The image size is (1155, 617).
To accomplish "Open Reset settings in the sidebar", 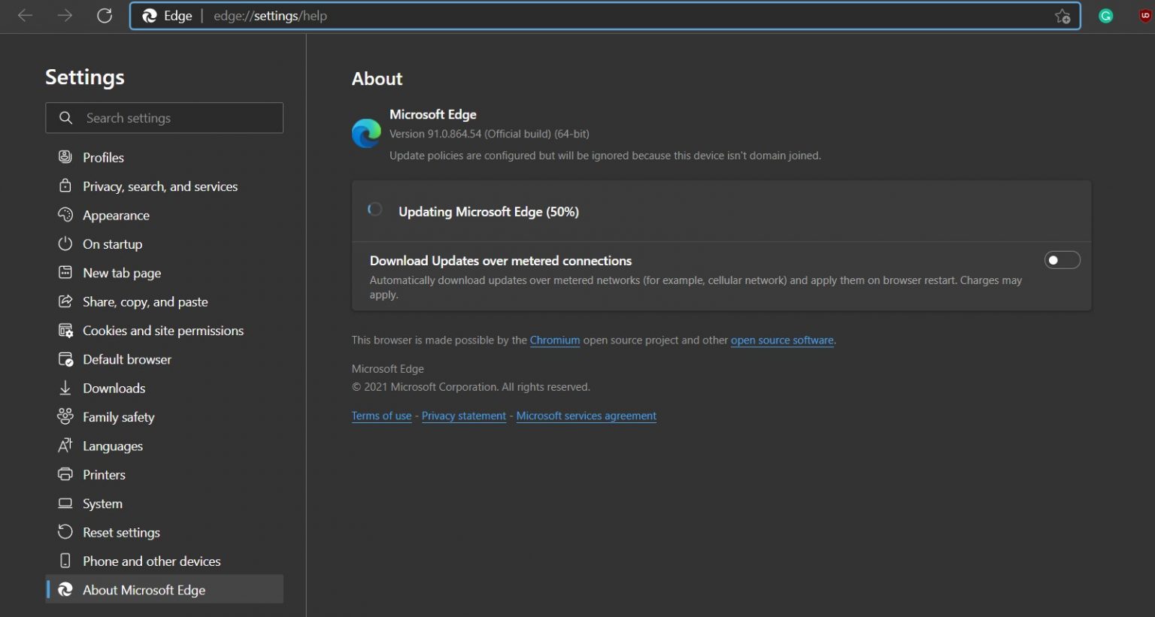I will pos(121,533).
